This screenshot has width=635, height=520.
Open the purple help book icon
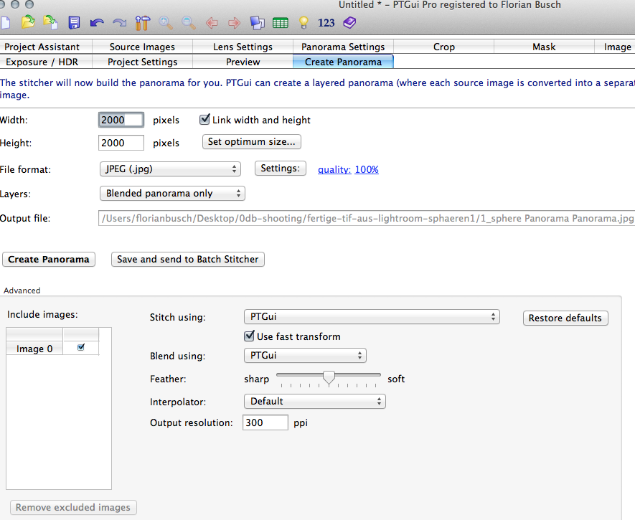point(349,22)
